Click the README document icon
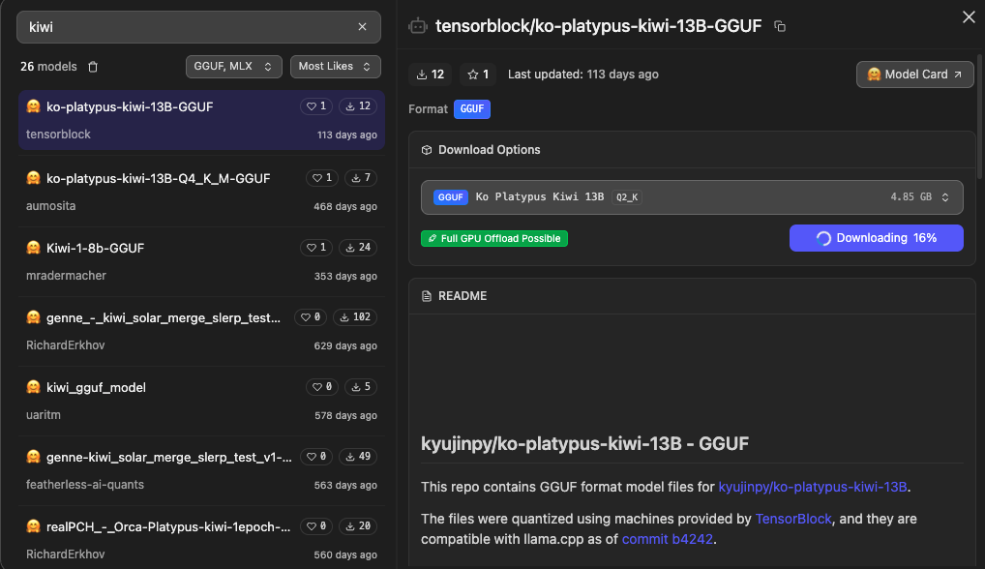985x569 pixels. (427, 296)
